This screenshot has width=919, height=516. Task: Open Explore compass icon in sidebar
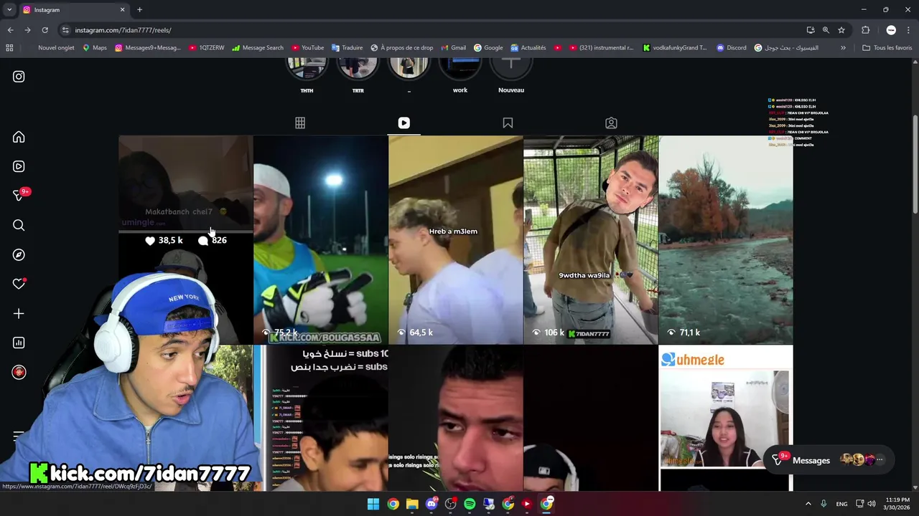pos(19,254)
